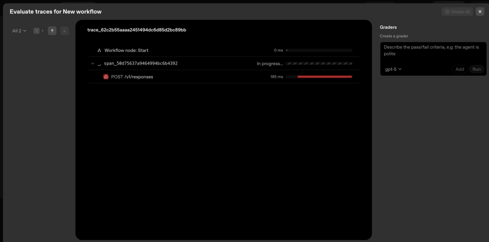This screenshot has width=489, height=242.
Task: Click the Create a grader label
Action: [x=394, y=36]
